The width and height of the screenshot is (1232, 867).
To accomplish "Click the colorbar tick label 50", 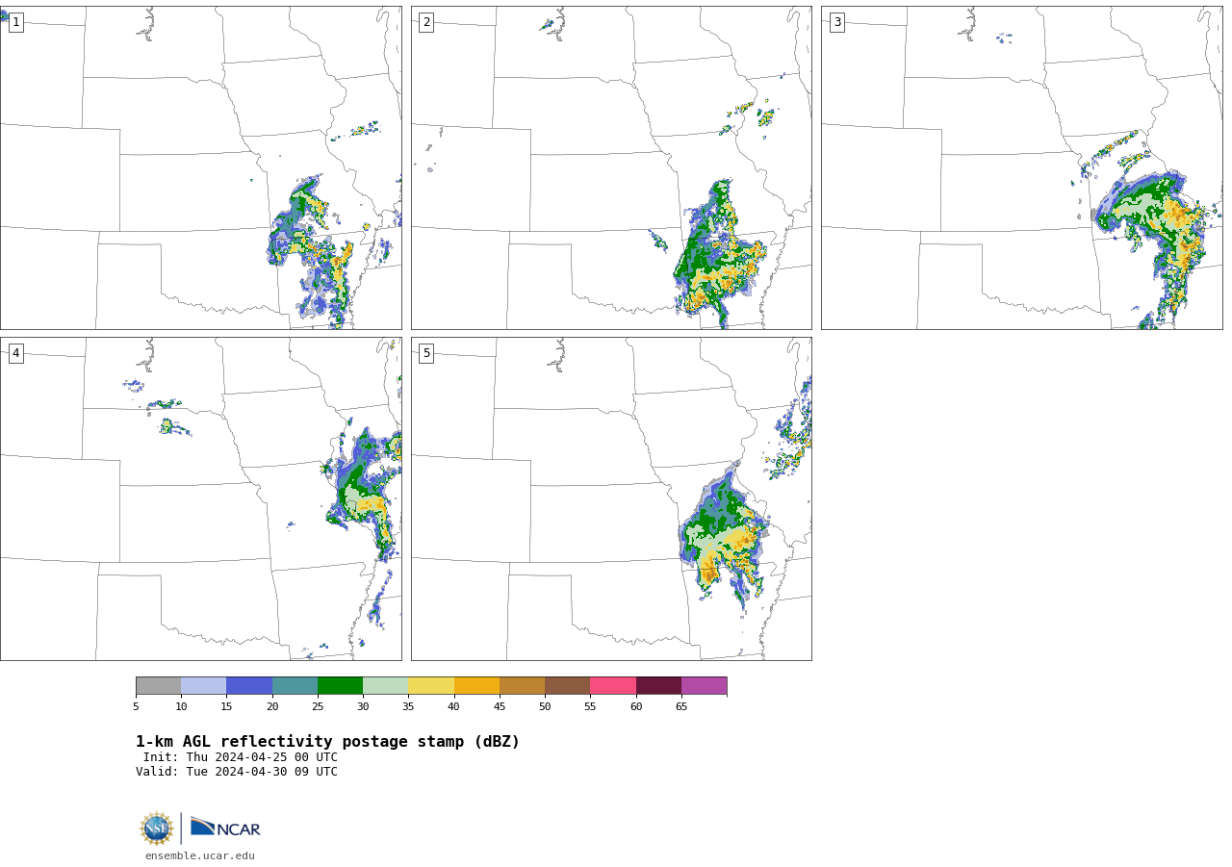I will tap(545, 707).
